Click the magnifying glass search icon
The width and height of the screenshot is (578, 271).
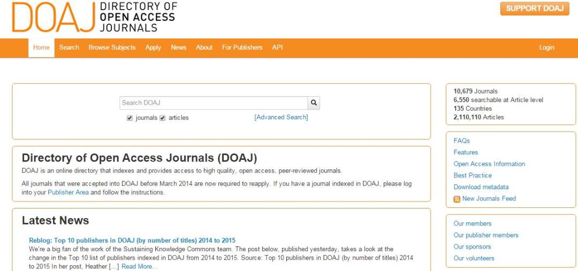pyautogui.click(x=314, y=103)
